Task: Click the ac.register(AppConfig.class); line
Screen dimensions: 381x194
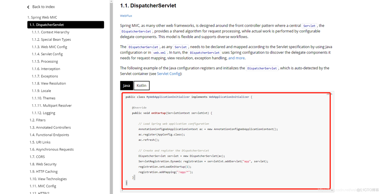Action: (x=162, y=135)
